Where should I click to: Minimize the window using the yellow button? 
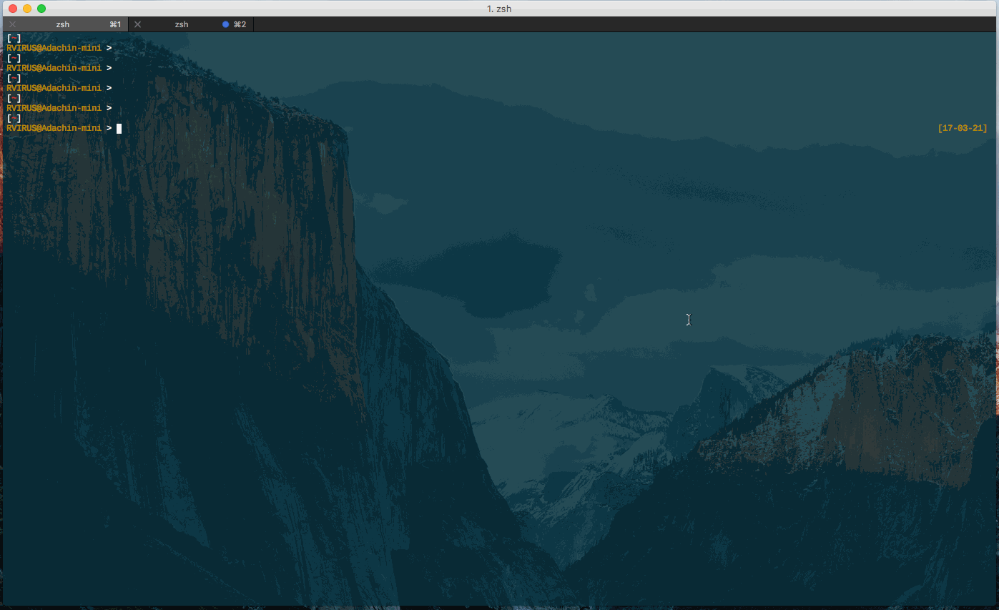(x=27, y=9)
